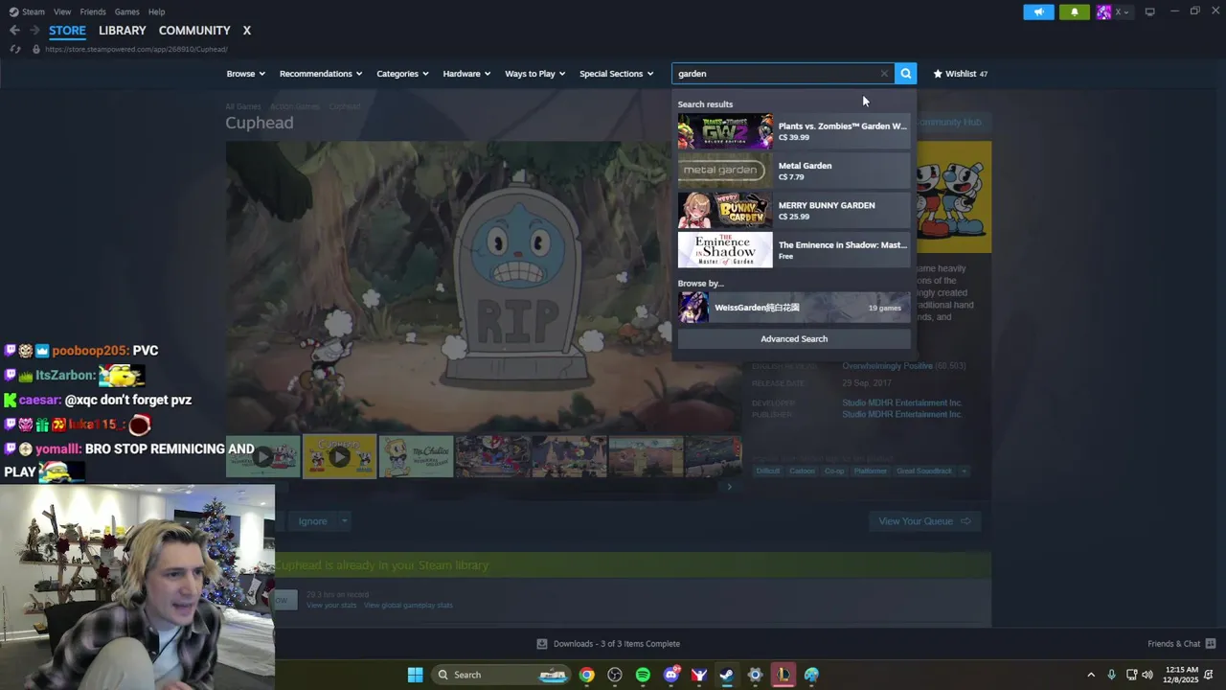Select The Eminence in Shadow result
1226x690 pixels.
[794, 250]
